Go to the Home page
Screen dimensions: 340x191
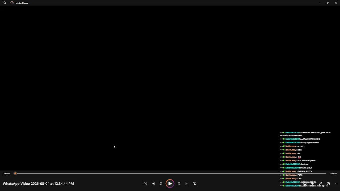coord(4,3)
